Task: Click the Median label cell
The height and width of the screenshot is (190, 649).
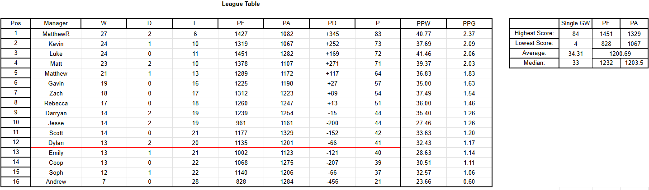Action: pos(534,63)
